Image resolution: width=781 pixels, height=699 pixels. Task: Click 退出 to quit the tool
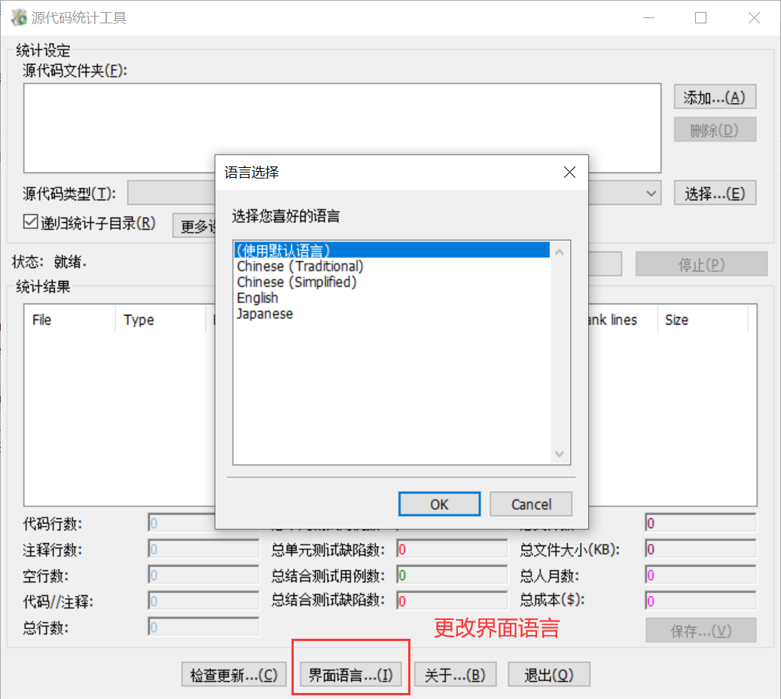[x=549, y=674]
